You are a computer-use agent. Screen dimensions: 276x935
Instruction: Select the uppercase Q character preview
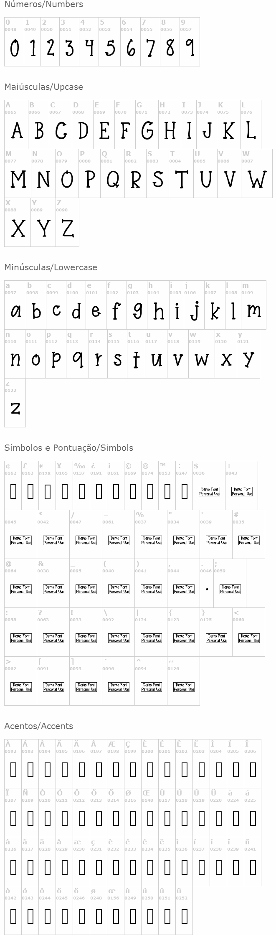click(x=112, y=179)
